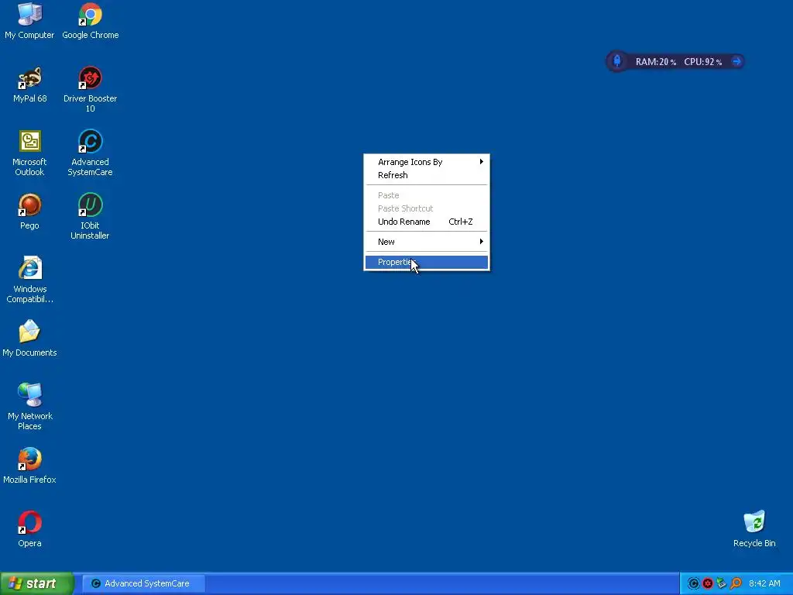Expand Arrange Icons By submenu
The height and width of the screenshot is (595, 793).
pos(427,162)
